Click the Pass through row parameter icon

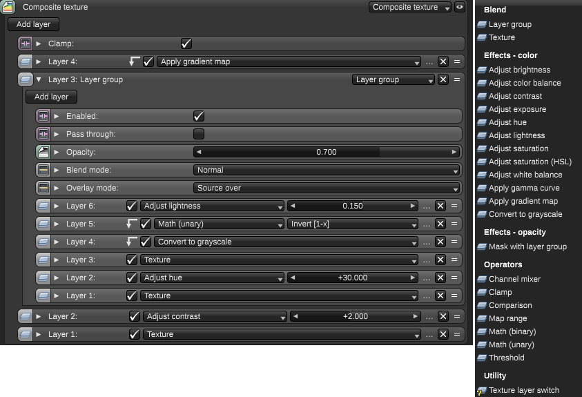(x=43, y=133)
